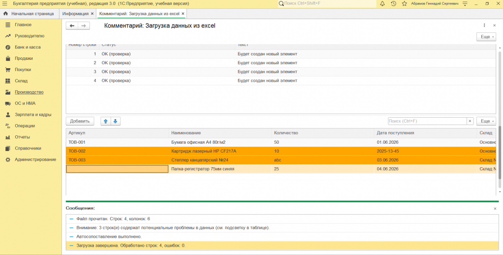The height and width of the screenshot is (255, 503).
Task: Focus the global Поиск Ctrl+Shift+F field
Action: [x=329, y=3]
